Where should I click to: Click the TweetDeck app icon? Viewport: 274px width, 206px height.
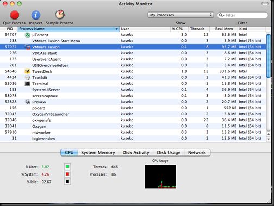27,71
